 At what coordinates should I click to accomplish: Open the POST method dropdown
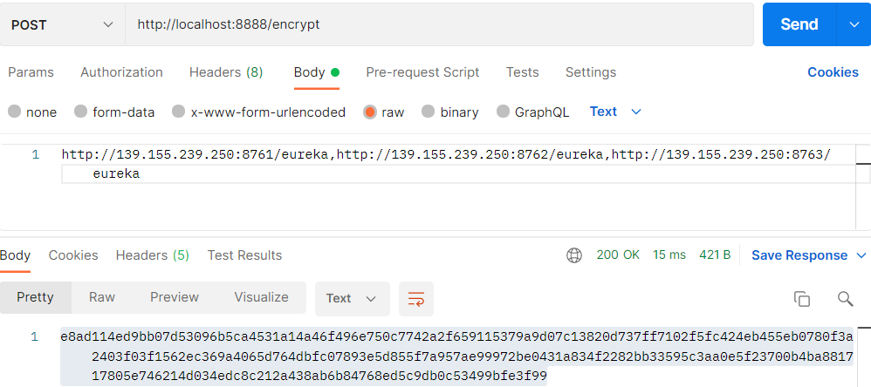coord(62,24)
